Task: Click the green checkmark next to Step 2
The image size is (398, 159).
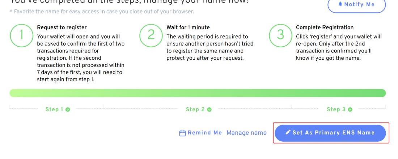Action: [209, 109]
